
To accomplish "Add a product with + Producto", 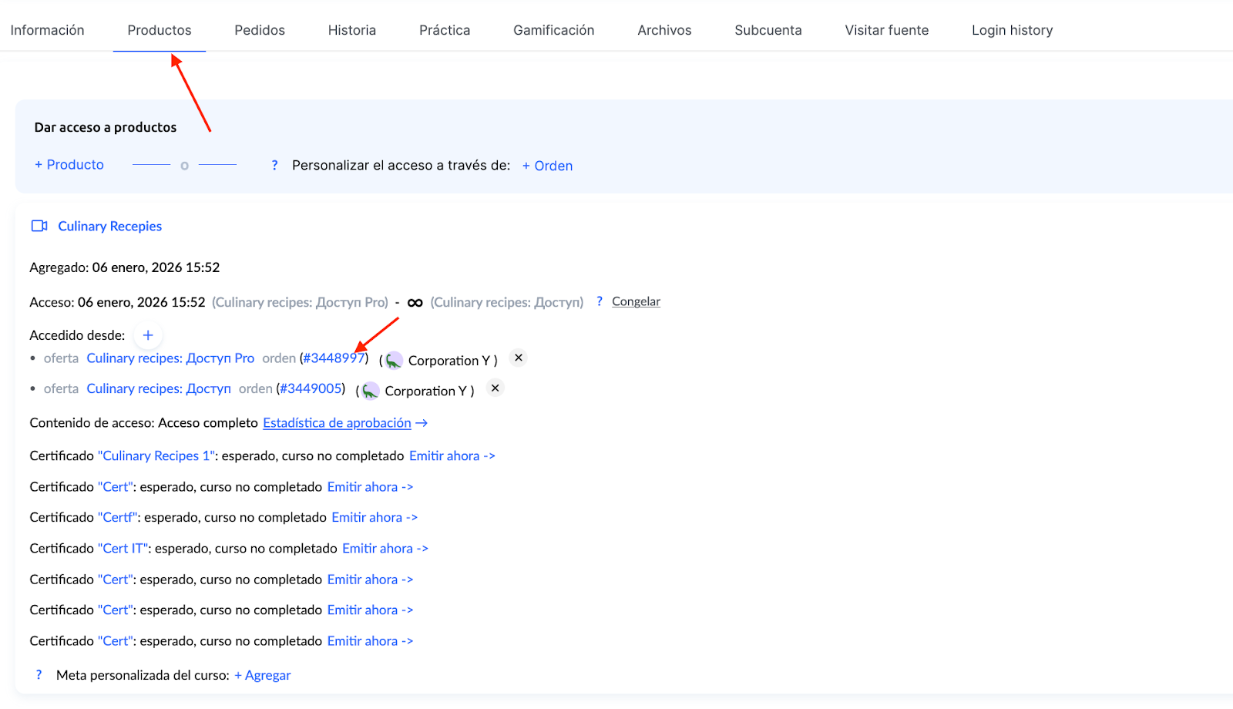I will tap(69, 165).
